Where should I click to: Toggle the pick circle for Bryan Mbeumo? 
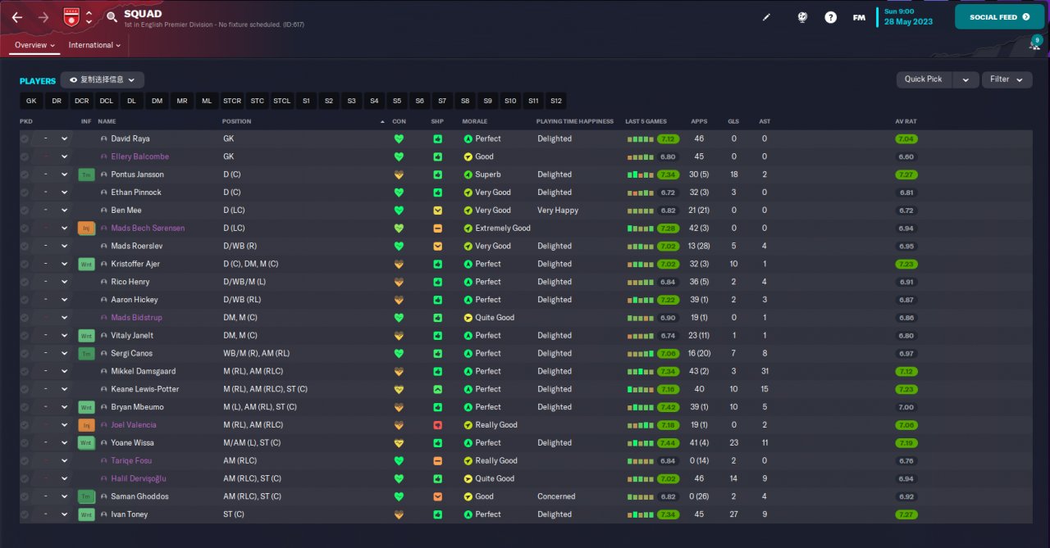pos(25,407)
